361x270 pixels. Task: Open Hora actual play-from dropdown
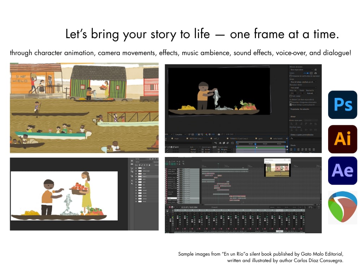[x=304, y=88]
